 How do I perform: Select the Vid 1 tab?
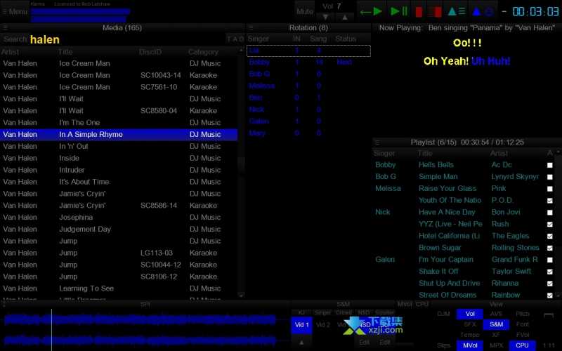(301, 325)
